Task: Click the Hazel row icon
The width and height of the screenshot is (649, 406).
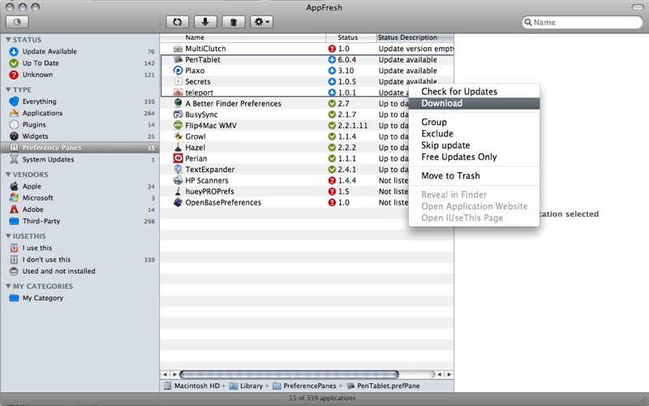Action: point(178,148)
